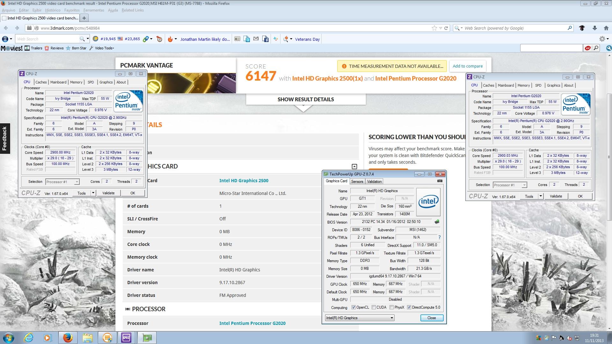Open Firefox from the taskbar
612x344 pixels.
[x=68, y=338]
